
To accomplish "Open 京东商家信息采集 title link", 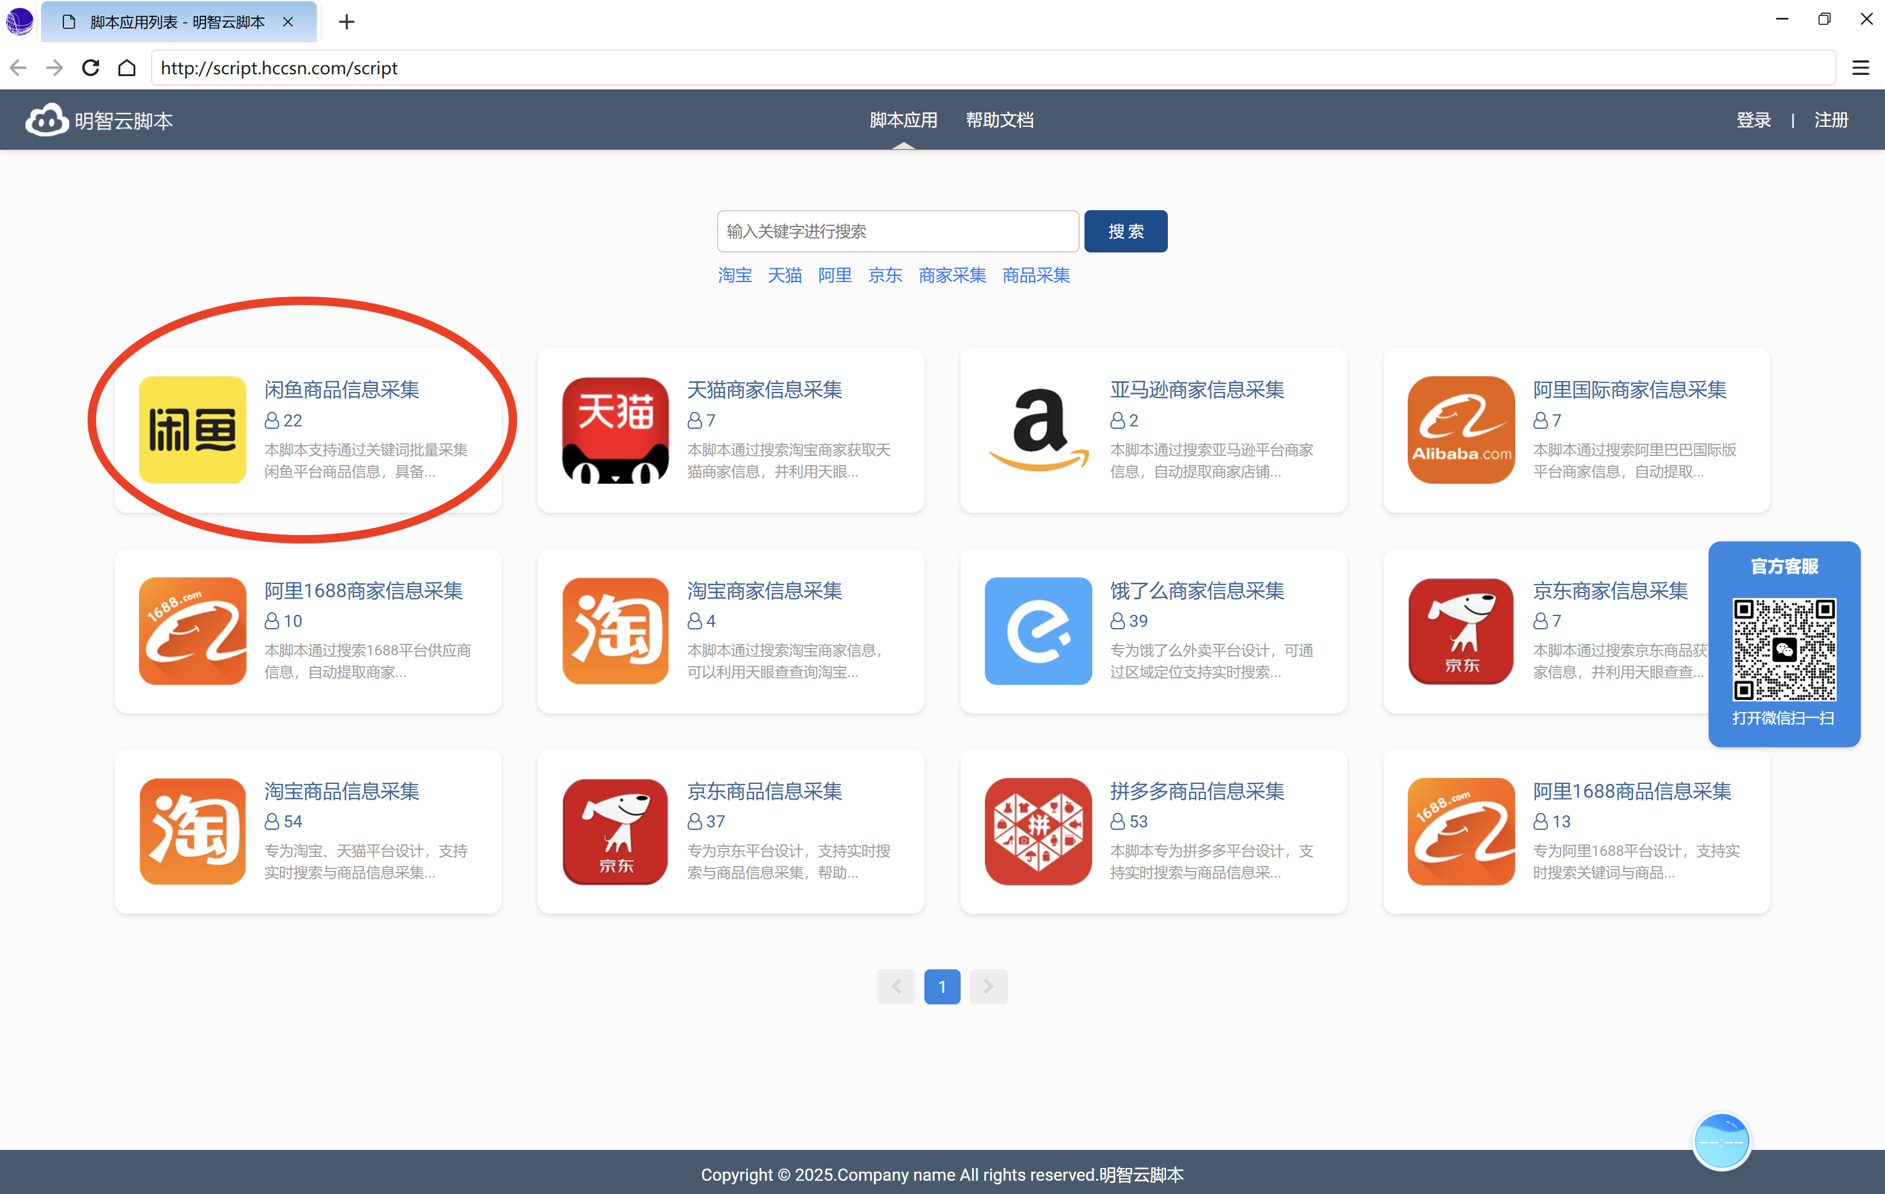I will tap(1610, 591).
